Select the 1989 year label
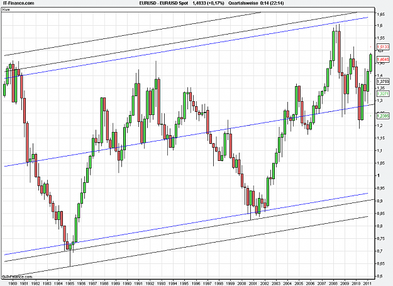This screenshot has height=286, width=393. coord(116,283)
